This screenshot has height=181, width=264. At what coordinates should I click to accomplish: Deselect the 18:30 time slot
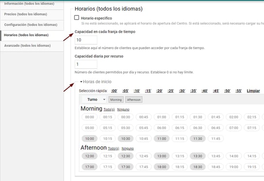[x=198, y=167]
